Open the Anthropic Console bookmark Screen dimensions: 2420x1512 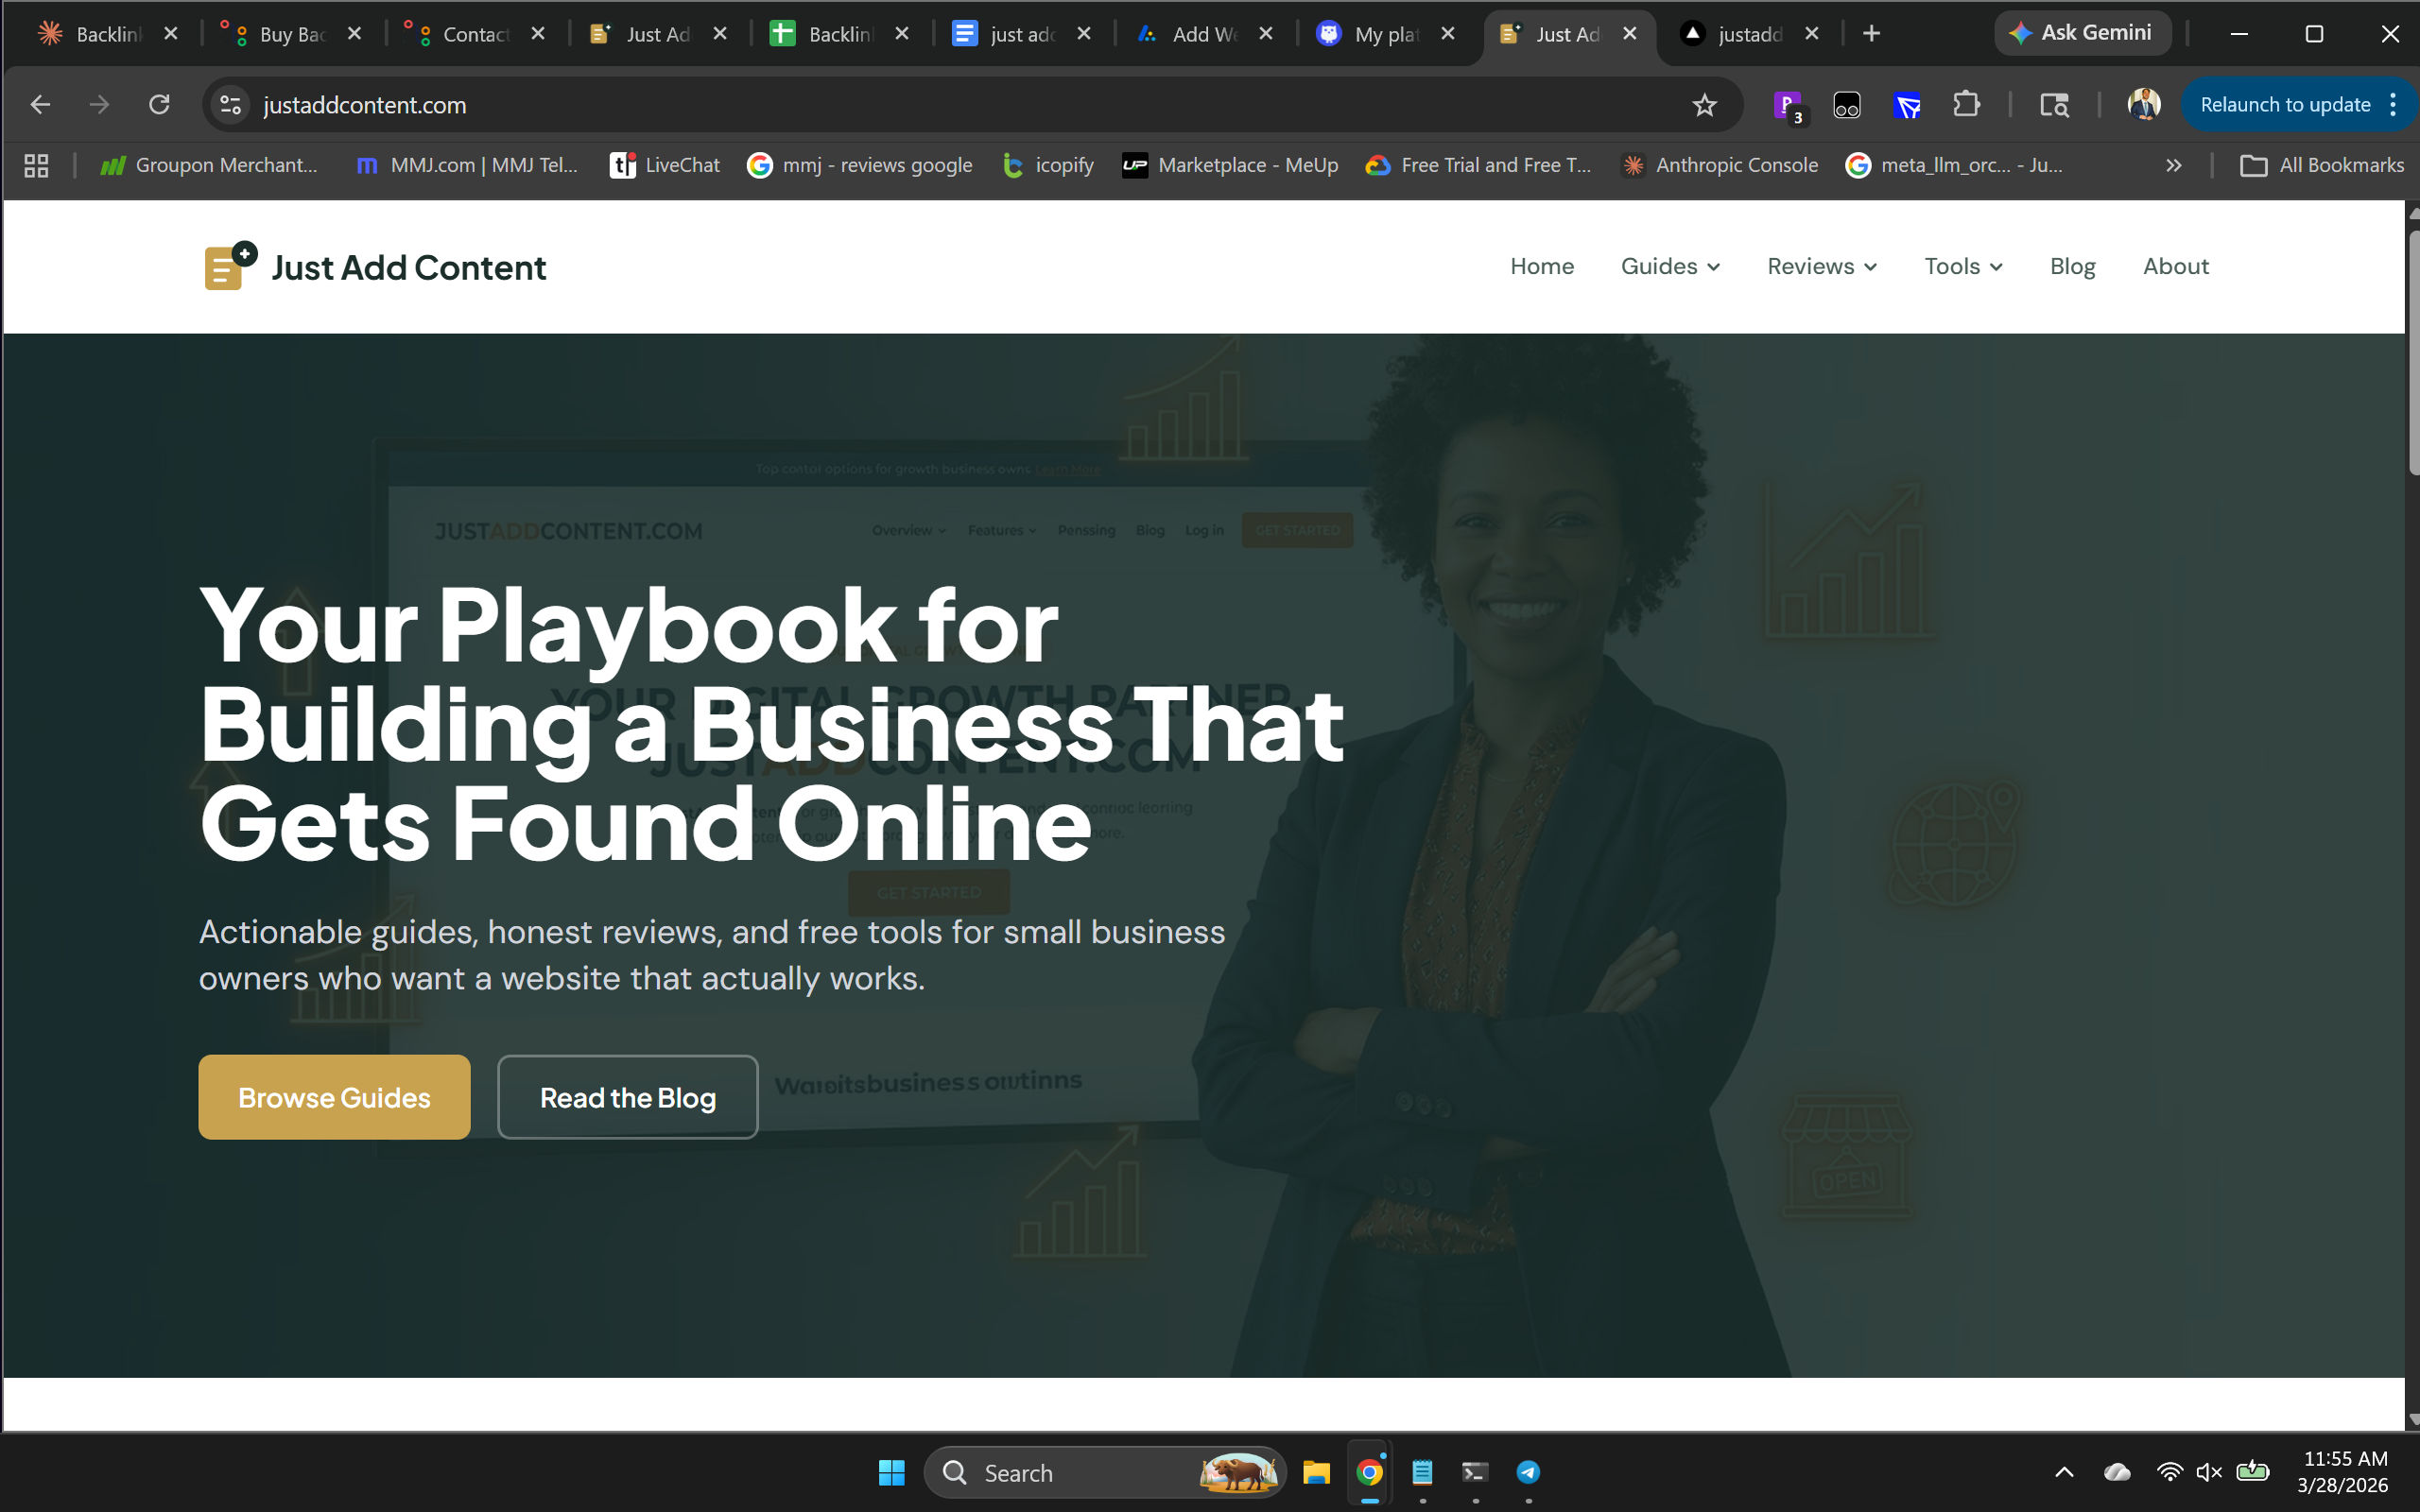point(1720,165)
